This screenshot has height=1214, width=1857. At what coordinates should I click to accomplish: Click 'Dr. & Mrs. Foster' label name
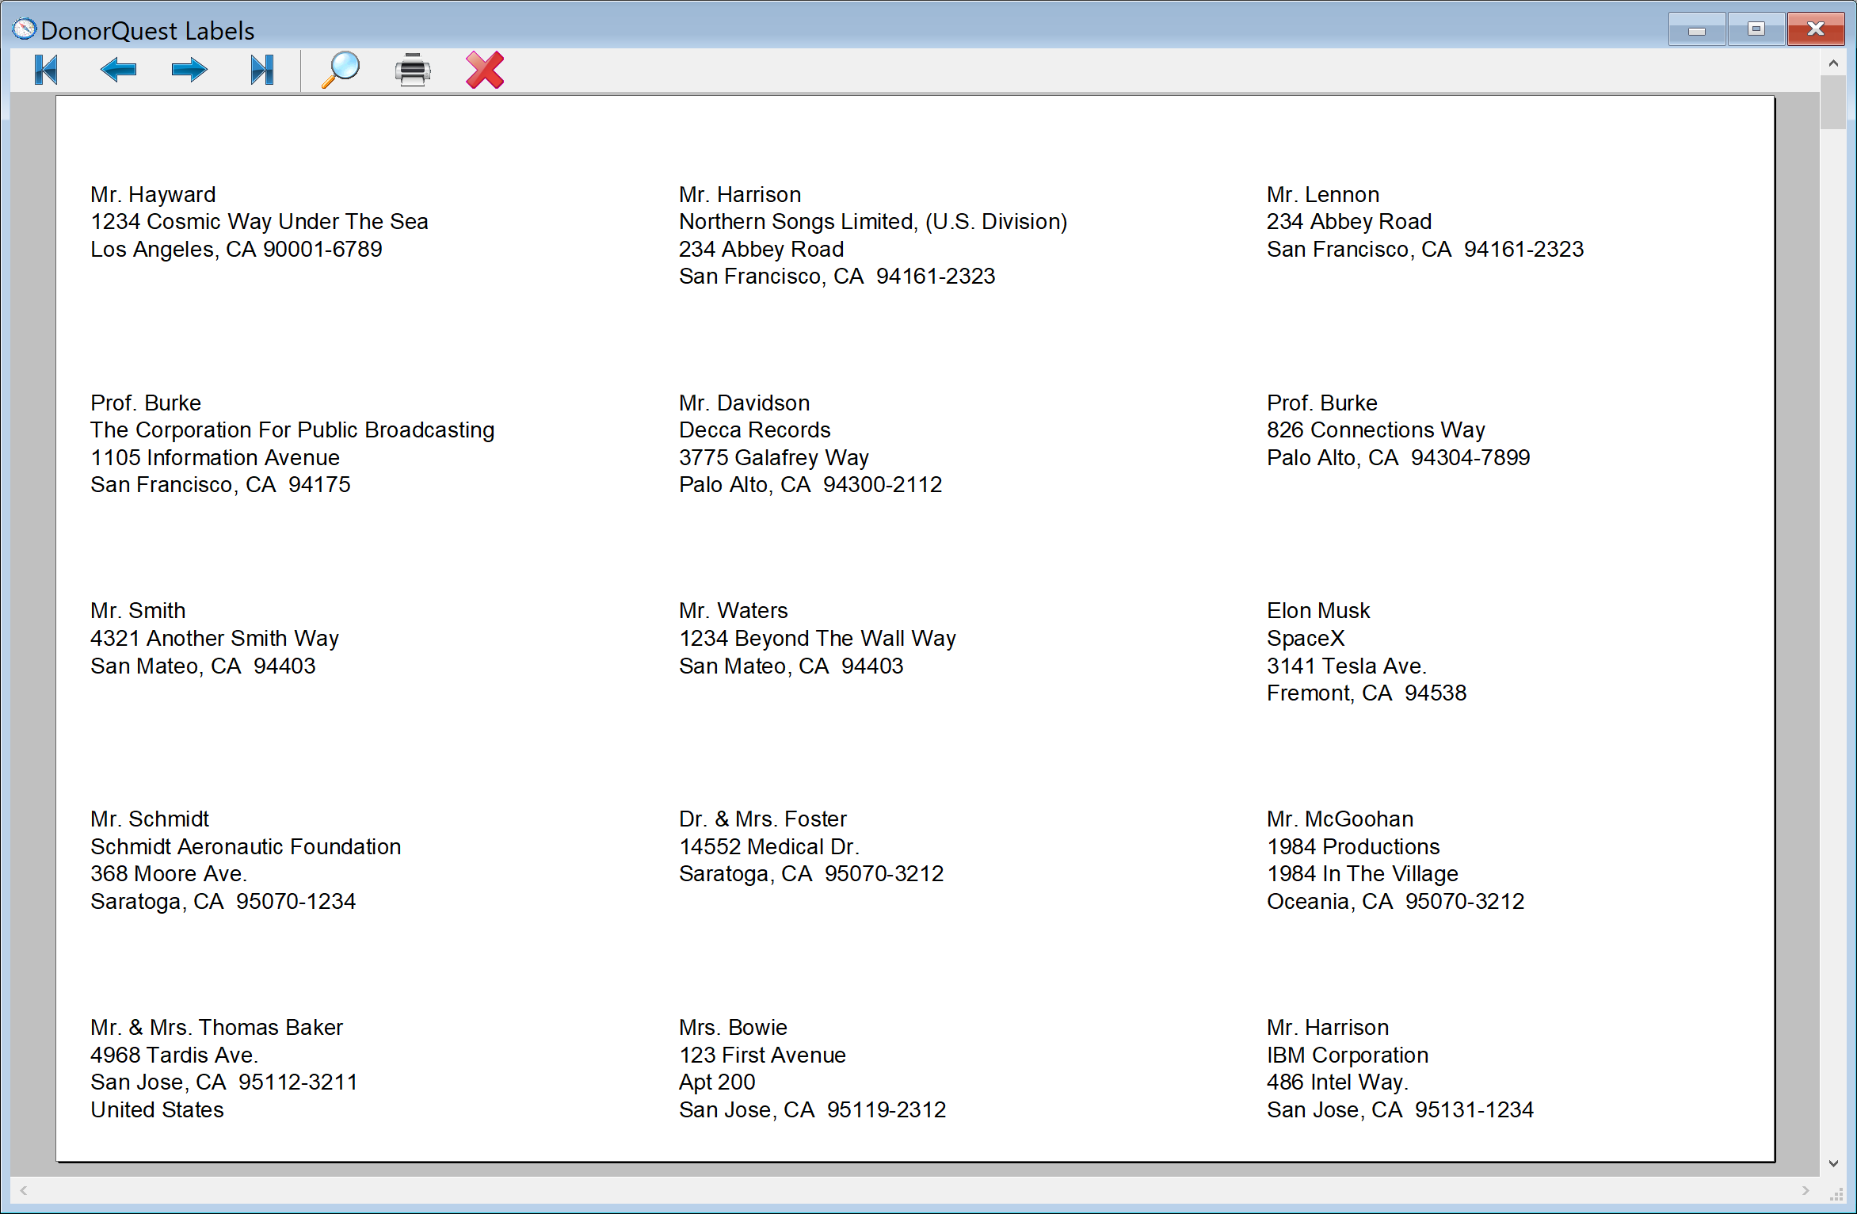762,819
